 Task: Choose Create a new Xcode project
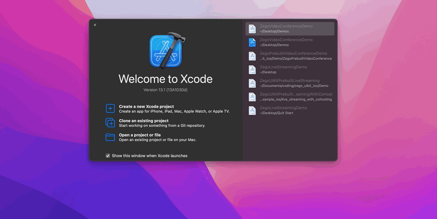[x=146, y=106]
